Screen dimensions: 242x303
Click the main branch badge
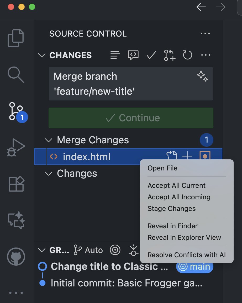[194, 267]
